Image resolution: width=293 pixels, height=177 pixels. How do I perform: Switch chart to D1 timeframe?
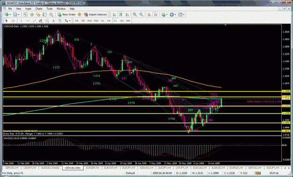pos(115,21)
